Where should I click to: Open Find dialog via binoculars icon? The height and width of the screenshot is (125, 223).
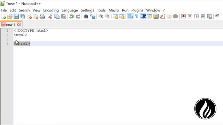click(x=86, y=16)
